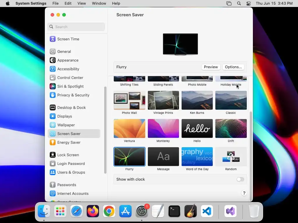This screenshot has height=223, width=298.
Task: Open Launchpad from the Dock
Action: tap(60, 211)
